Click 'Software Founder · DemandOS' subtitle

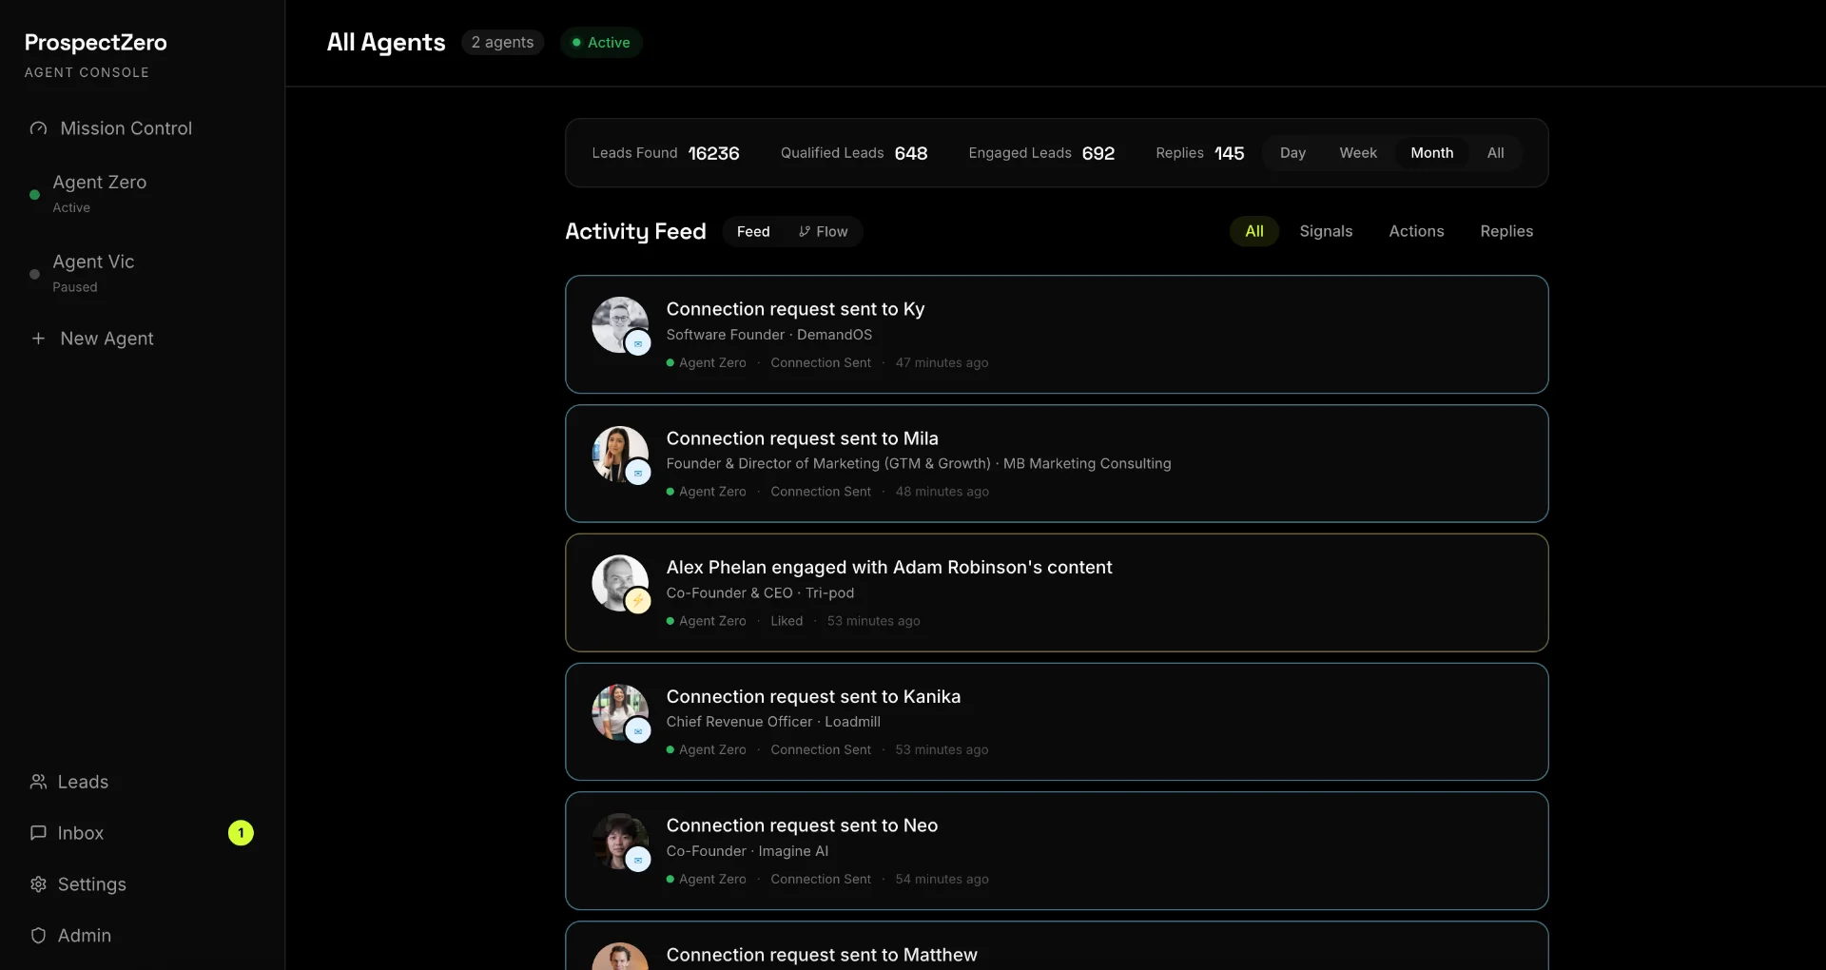click(x=768, y=335)
